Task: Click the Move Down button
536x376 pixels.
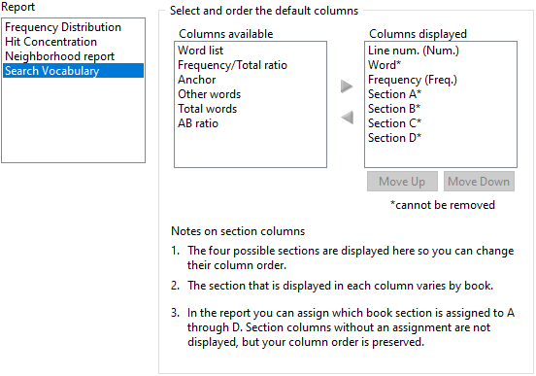Action: tap(479, 182)
